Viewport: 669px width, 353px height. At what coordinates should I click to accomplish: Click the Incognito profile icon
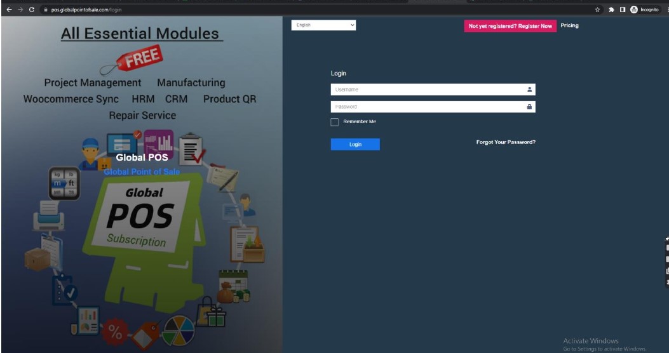pos(634,10)
